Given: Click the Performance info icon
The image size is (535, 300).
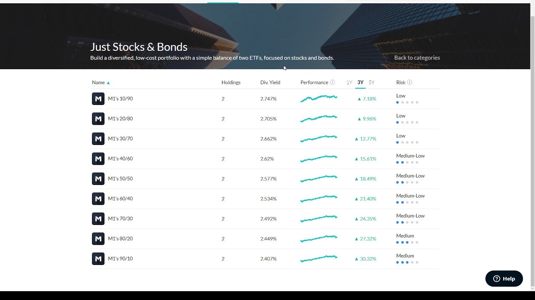Looking at the screenshot, I should (332, 82).
